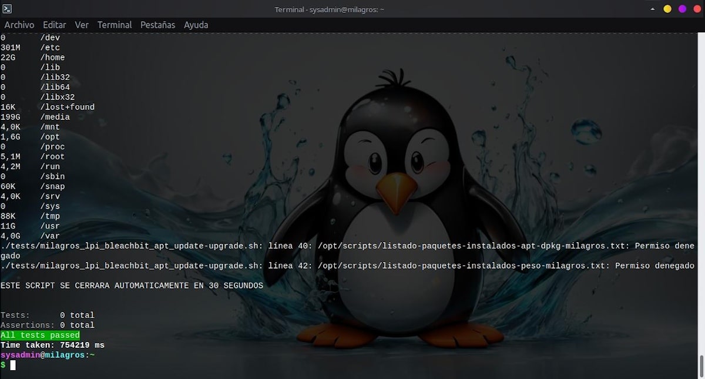
Task: Click the /lost+found directory row
Action: point(48,107)
